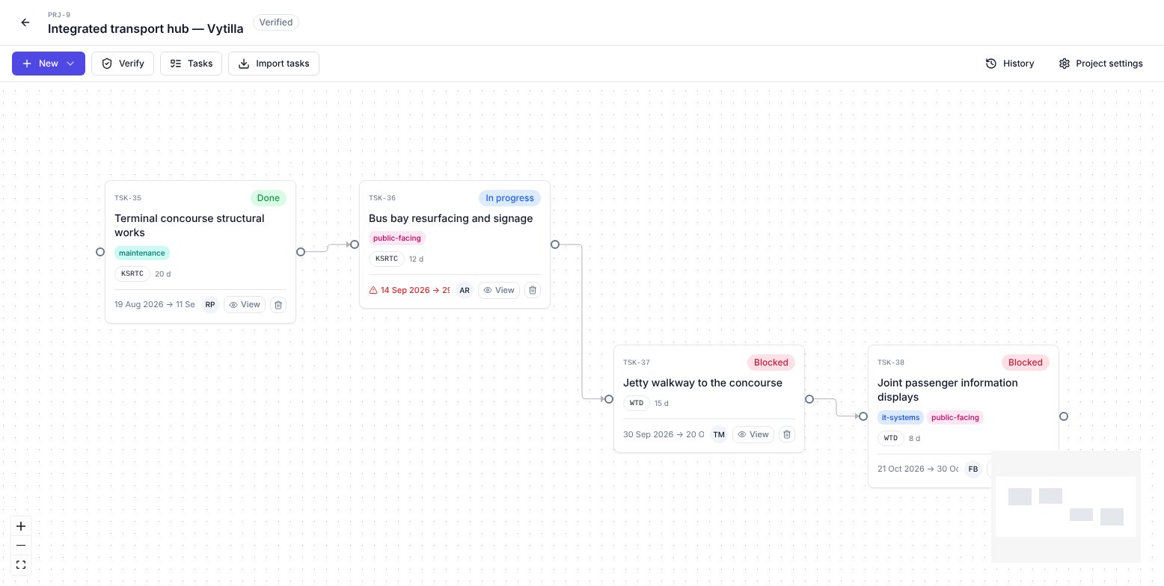Click the Verified project badge
The image size is (1164, 586).
[276, 22]
